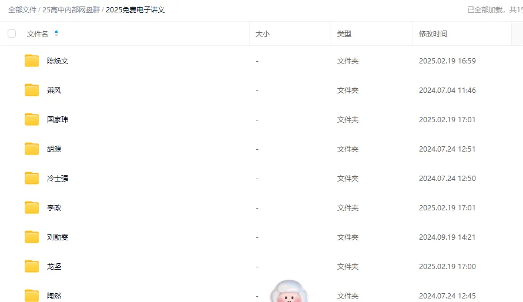
Task: Select the 龙坚 row by its date
Action: [447, 266]
